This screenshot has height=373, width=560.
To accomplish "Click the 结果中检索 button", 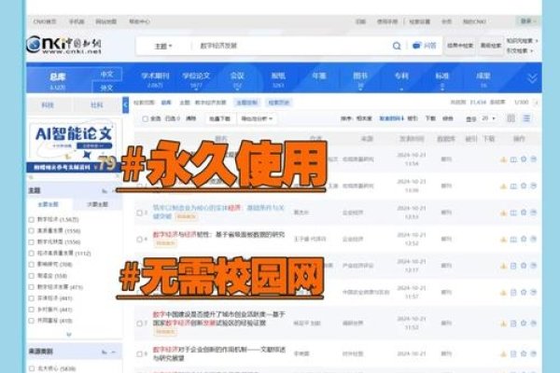I will pos(460,46).
